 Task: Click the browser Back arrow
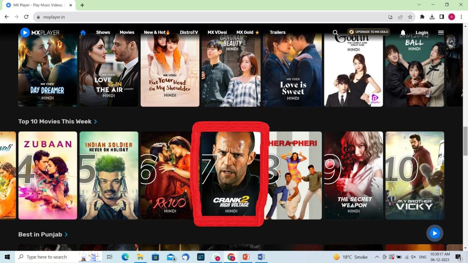[6, 17]
